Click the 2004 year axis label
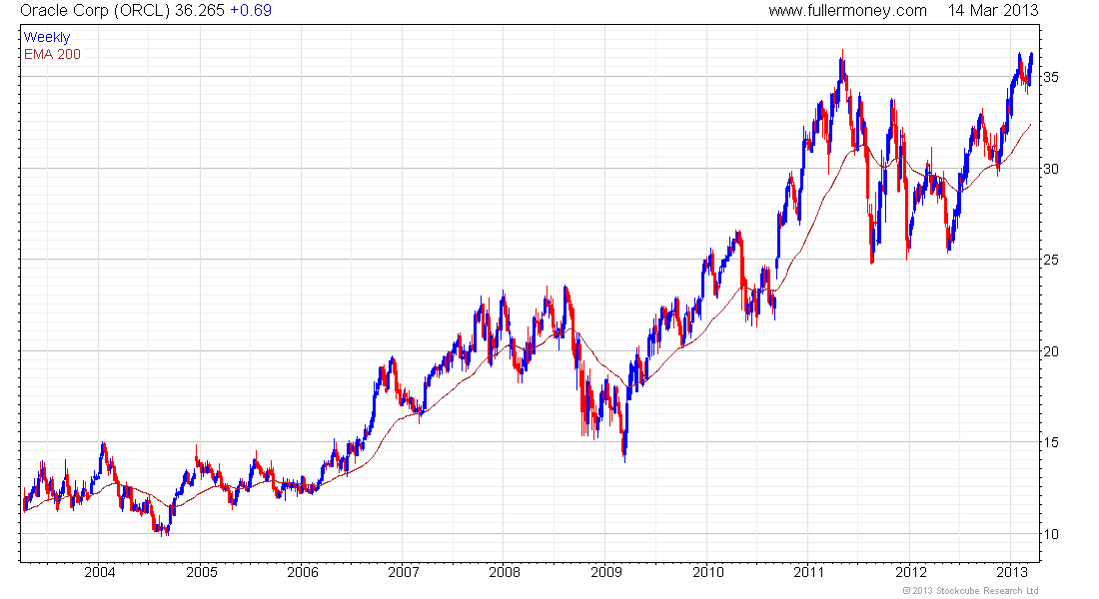 pyautogui.click(x=100, y=572)
